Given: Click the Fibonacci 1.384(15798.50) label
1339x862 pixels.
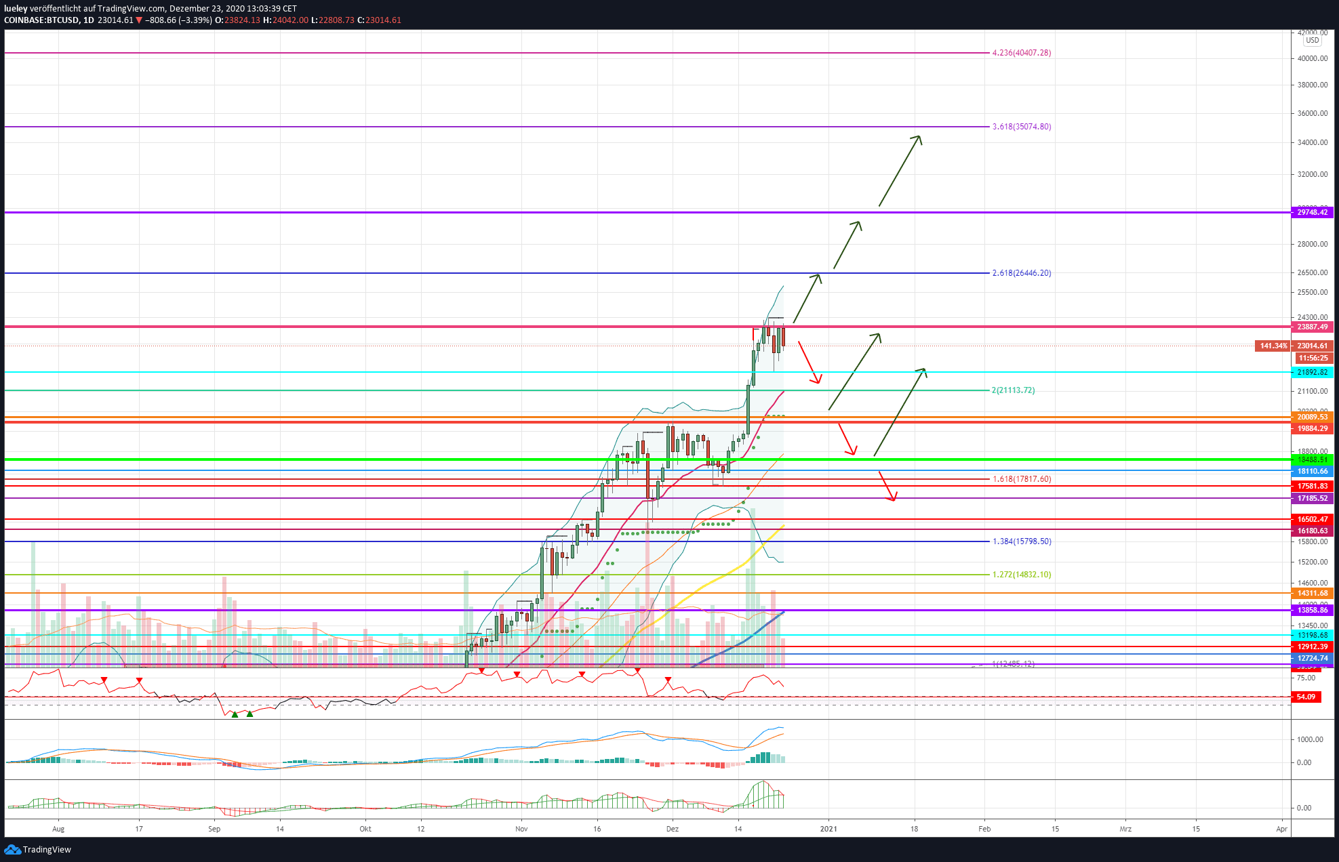Looking at the screenshot, I should point(1021,541).
